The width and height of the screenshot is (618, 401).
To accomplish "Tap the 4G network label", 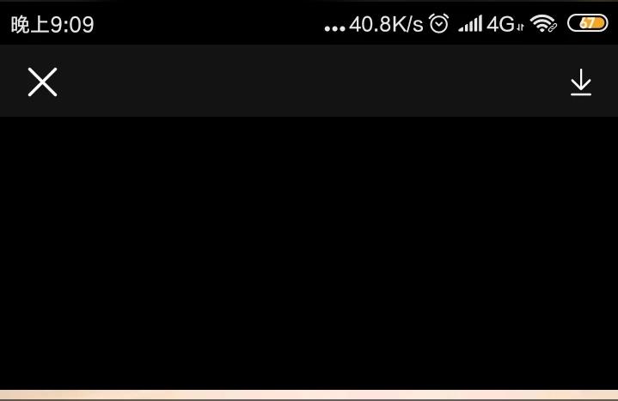I will [x=500, y=24].
